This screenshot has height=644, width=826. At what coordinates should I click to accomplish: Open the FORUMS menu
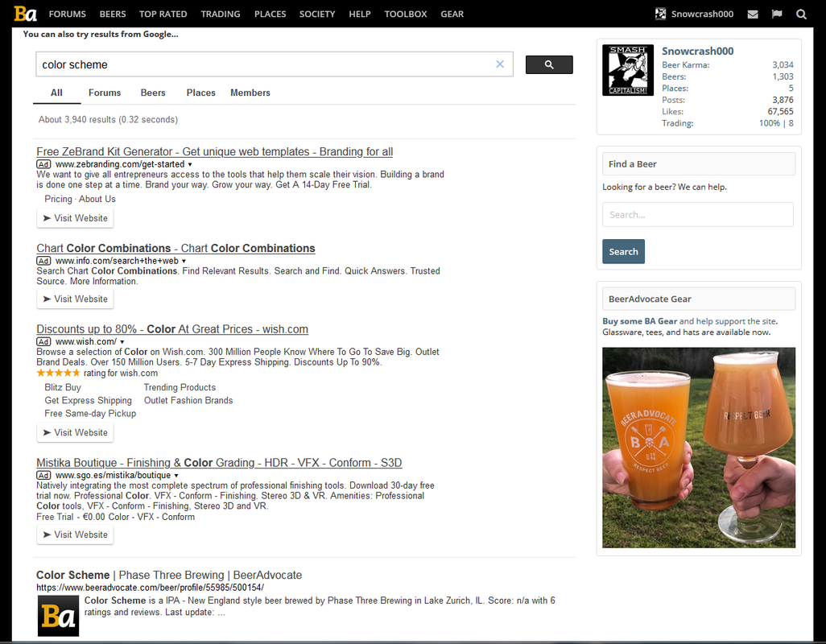[68, 14]
